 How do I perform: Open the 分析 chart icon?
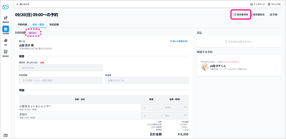coord(6,42)
